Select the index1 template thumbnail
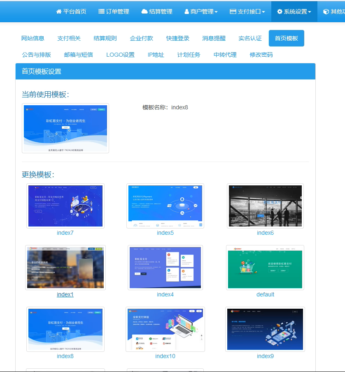This screenshot has width=345, height=372. click(65, 268)
